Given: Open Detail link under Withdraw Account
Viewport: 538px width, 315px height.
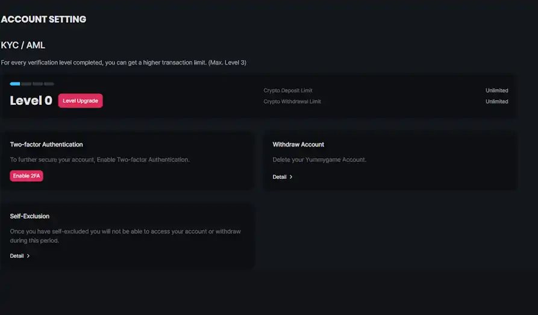Looking at the screenshot, I should pos(280,177).
